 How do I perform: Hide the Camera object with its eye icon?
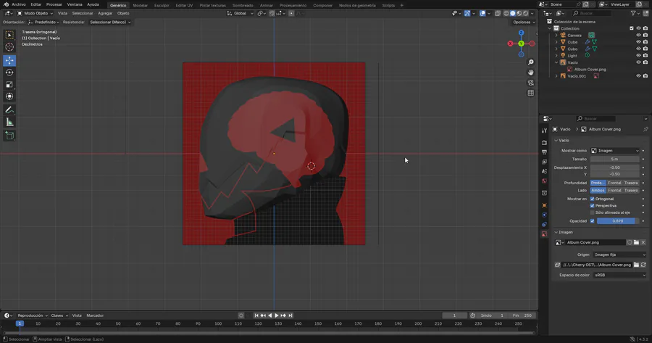[638, 36]
